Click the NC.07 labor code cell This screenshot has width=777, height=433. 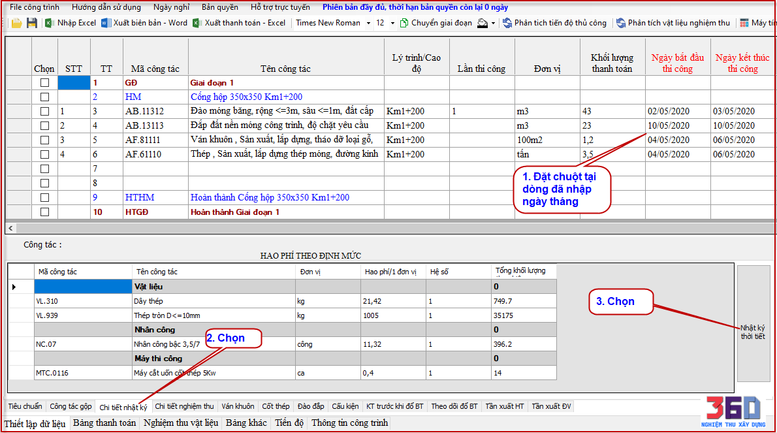[x=83, y=344]
